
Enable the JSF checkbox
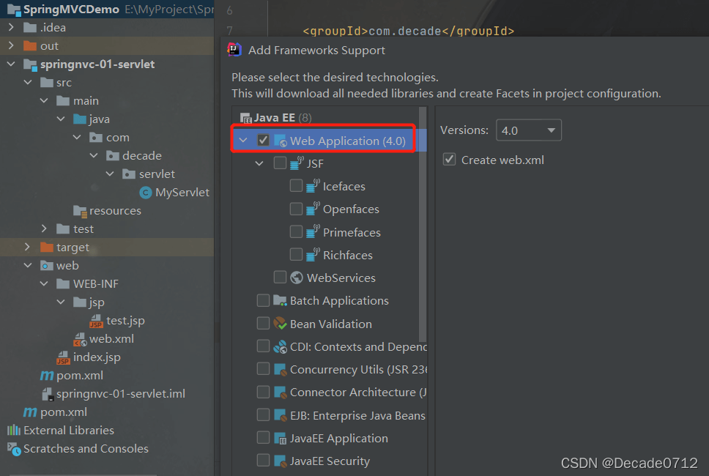tap(280, 163)
